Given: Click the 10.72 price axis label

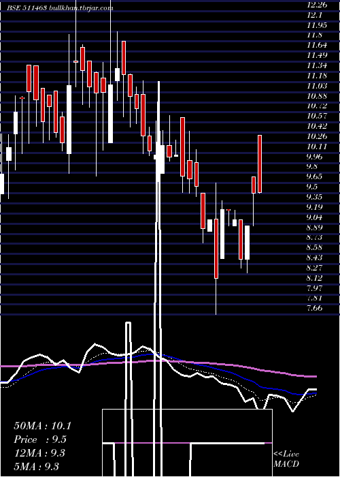Looking at the screenshot, I should point(317,106).
